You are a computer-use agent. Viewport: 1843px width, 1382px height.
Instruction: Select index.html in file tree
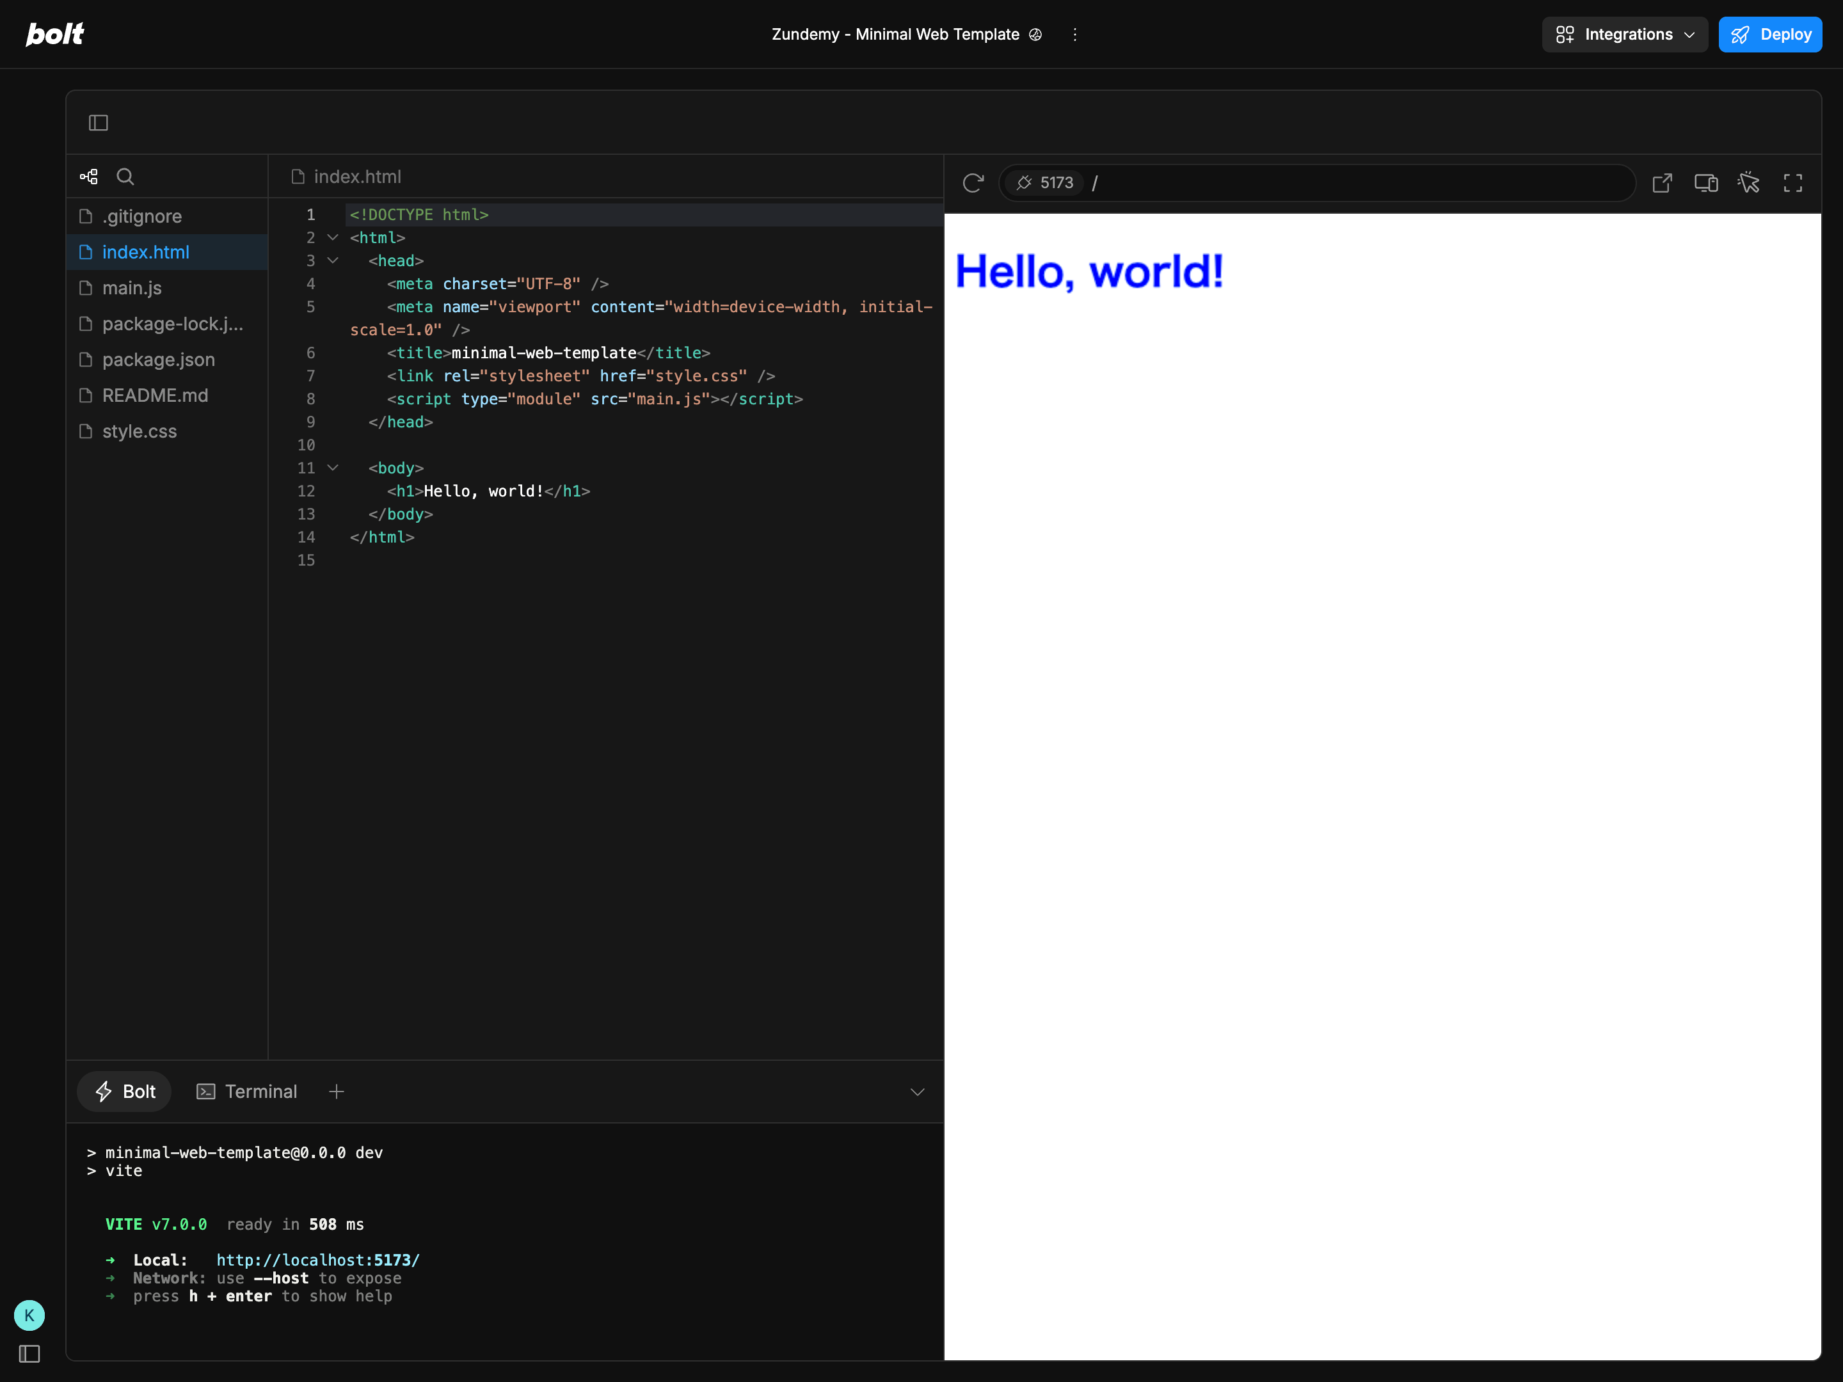168,253
